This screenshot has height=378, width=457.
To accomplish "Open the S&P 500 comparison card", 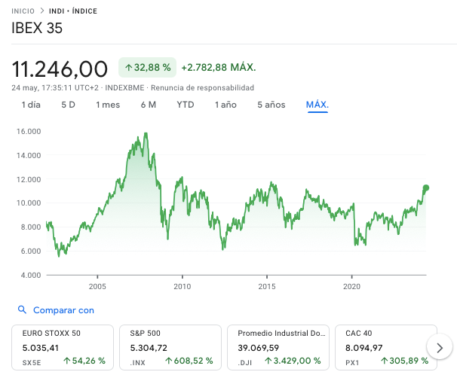I will pyautogui.click(x=170, y=347).
